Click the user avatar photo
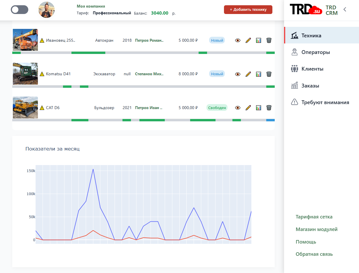Image resolution: width=359 pixels, height=273 pixels. (47, 10)
